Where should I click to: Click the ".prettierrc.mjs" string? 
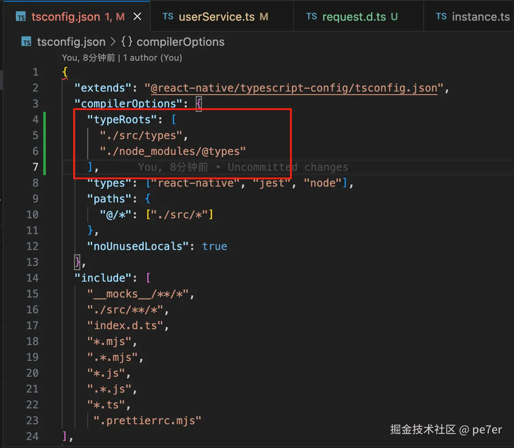[148, 421]
